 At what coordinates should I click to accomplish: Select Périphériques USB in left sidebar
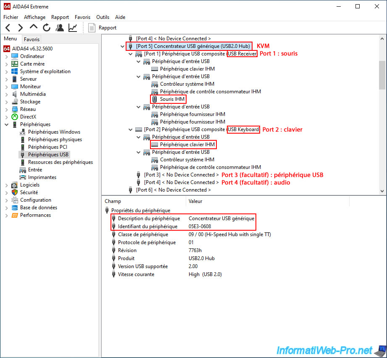pos(48,155)
